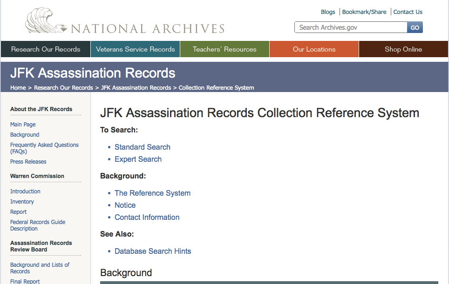
Task: Click the NATIONAL ARCHIVES wordmark
Action: tap(148, 29)
